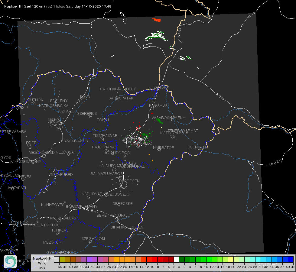Click the DEBRECEN city label

coord(129,181)
